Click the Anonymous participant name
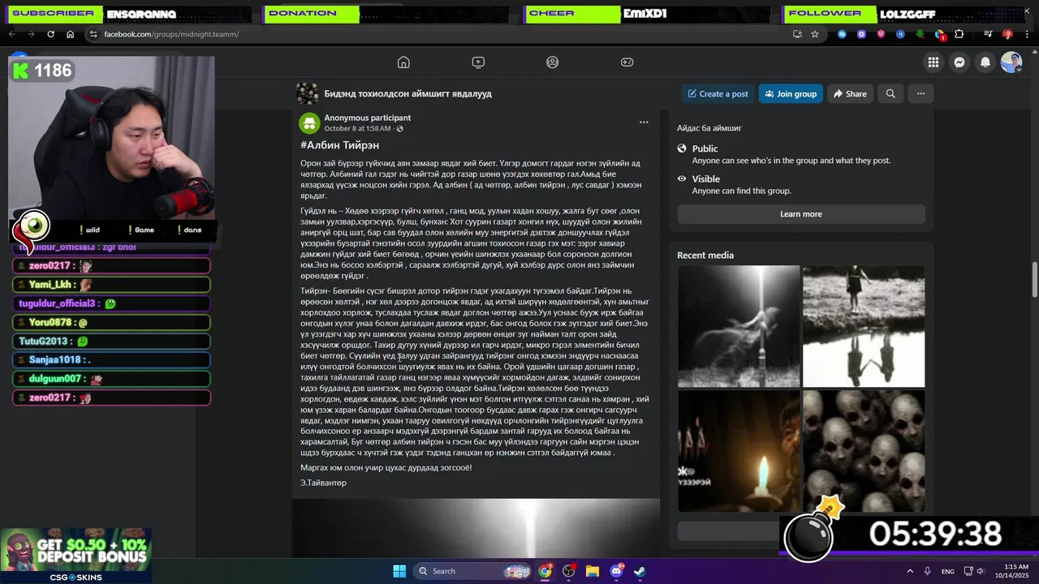 pos(367,118)
